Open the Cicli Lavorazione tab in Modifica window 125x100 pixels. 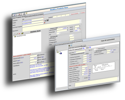click(x=39, y=14)
